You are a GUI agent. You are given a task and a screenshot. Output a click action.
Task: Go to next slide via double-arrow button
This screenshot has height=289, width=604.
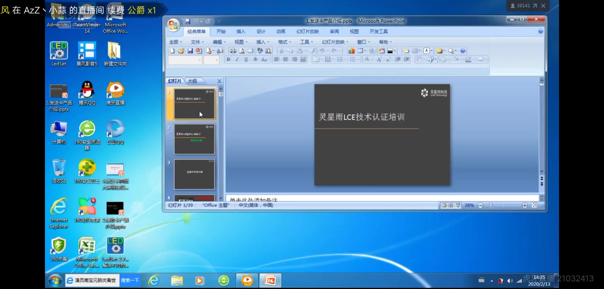click(x=542, y=184)
